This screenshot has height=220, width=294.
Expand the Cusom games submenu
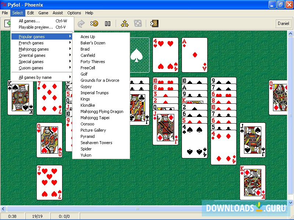coord(42,68)
